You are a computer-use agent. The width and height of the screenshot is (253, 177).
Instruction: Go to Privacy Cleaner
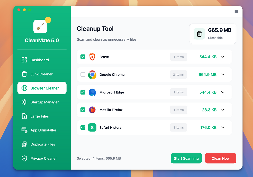42,158
